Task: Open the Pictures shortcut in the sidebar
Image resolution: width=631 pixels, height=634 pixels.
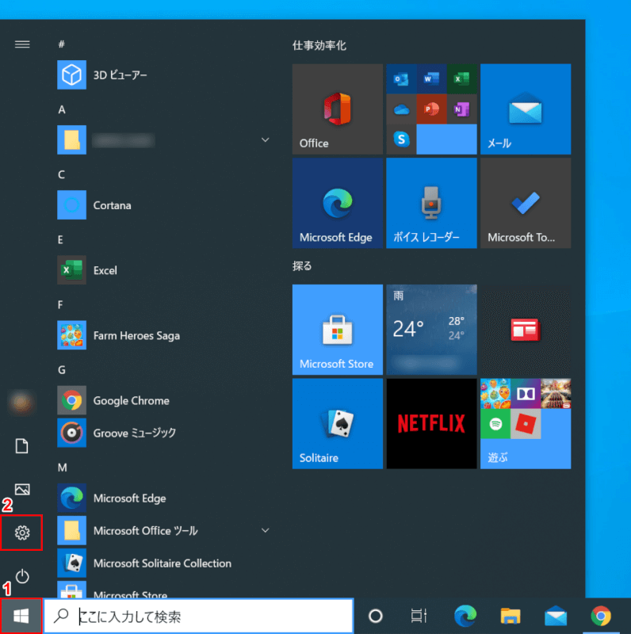Action: pyautogui.click(x=22, y=489)
